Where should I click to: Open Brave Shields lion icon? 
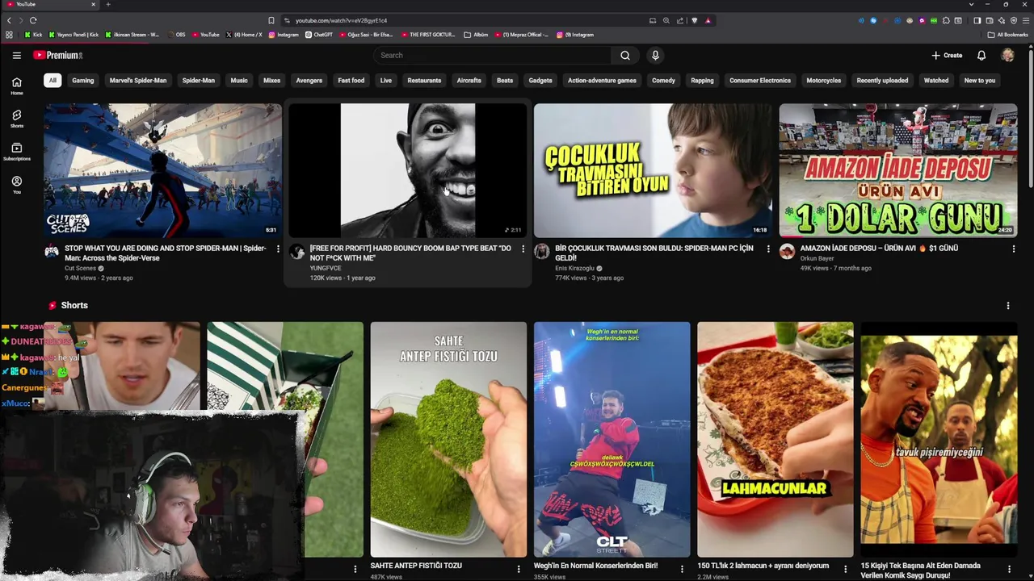coord(695,20)
